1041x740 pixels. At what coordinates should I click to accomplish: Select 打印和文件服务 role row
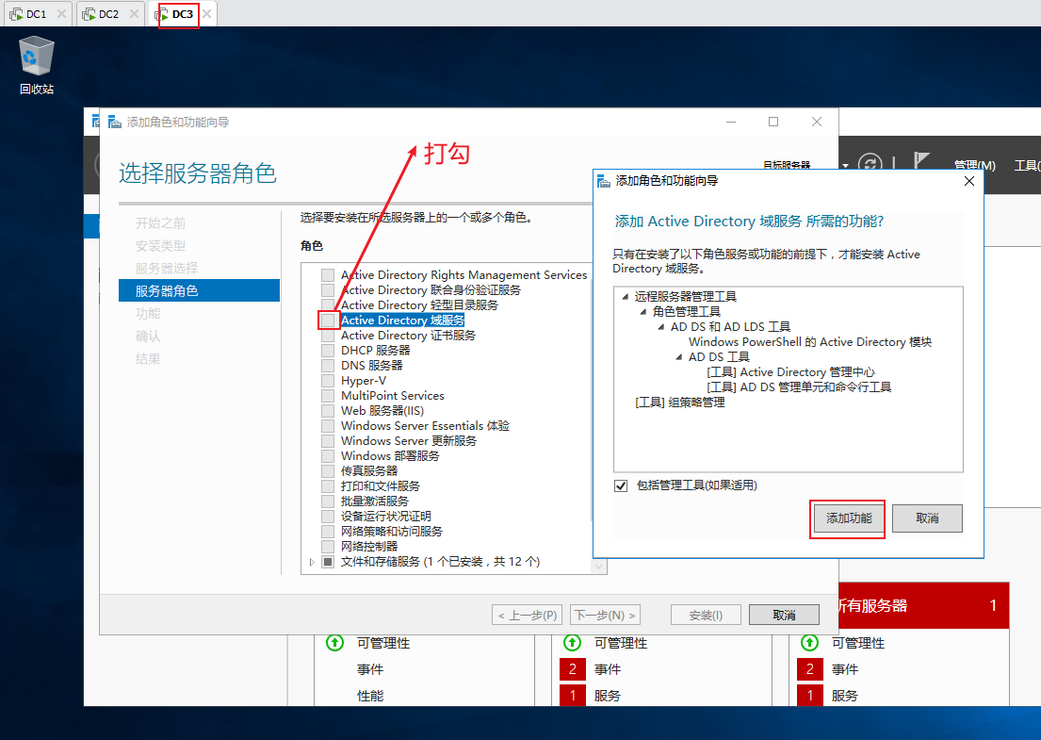coord(381,486)
